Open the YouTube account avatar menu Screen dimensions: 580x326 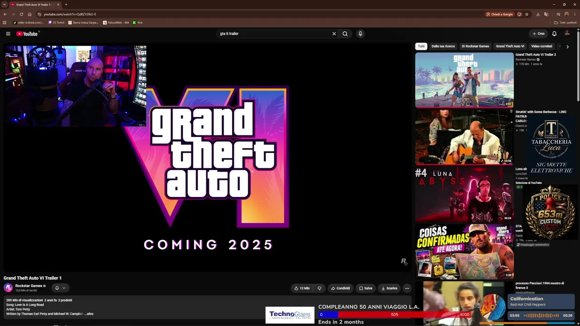(x=567, y=34)
